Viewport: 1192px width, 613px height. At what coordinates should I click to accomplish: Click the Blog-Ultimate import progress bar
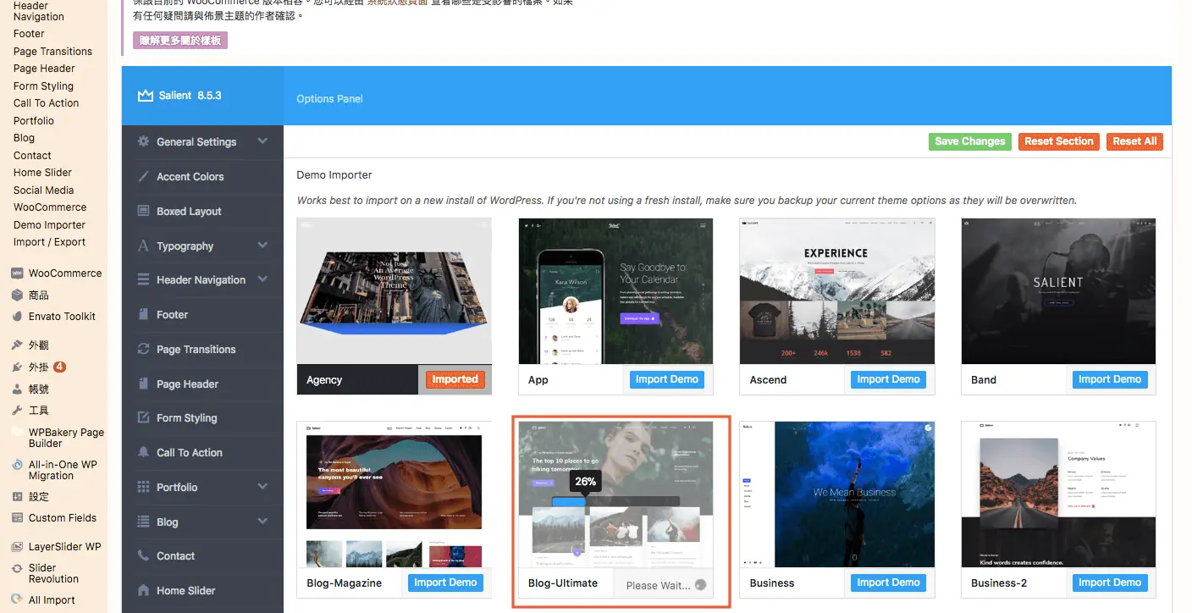[615, 501]
